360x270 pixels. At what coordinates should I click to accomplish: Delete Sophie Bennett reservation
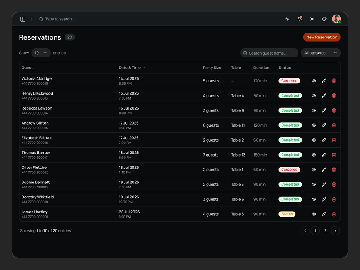[x=334, y=184]
